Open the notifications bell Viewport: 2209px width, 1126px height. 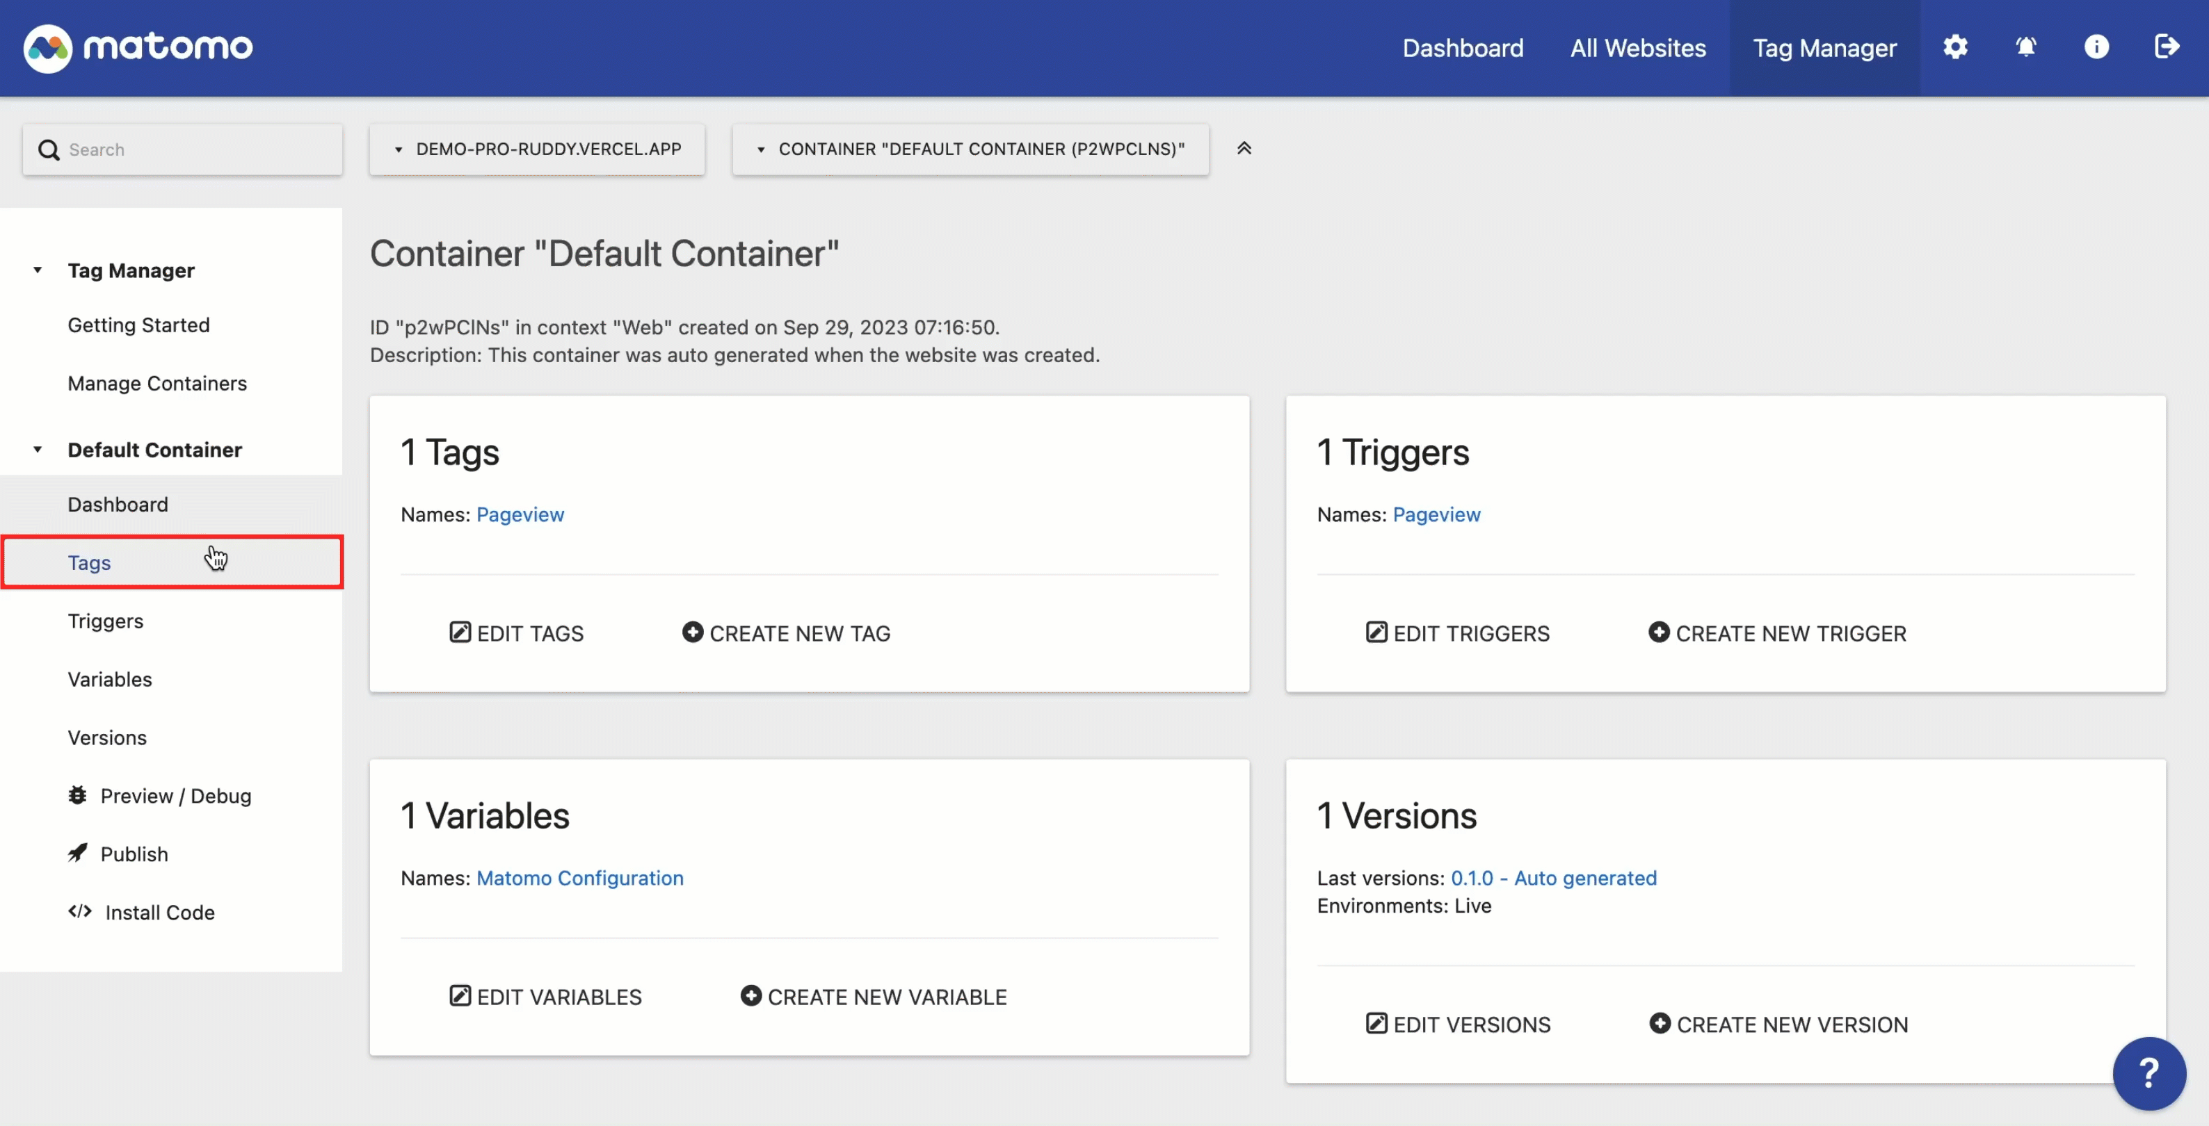click(x=2025, y=47)
